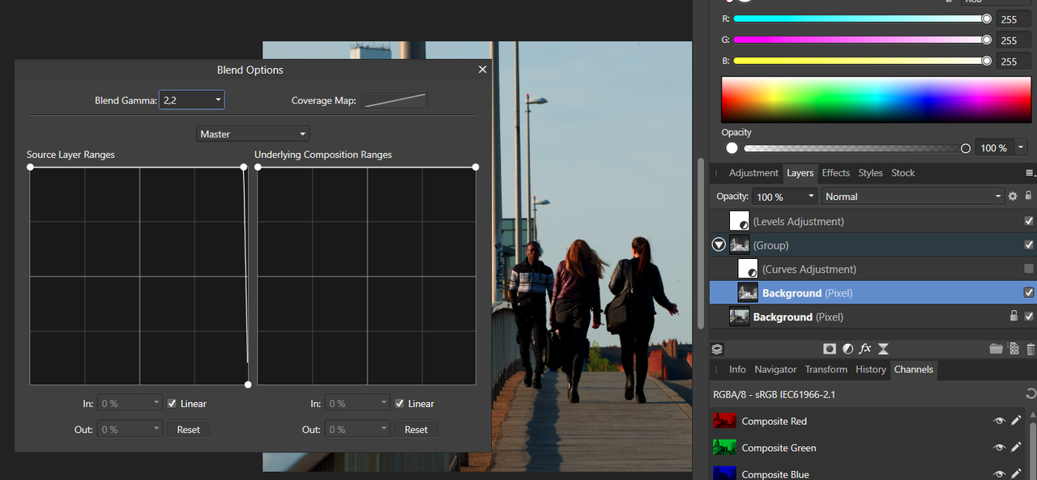Toggle Linear checkbox under Underlying Composition Ranges

tap(399, 403)
